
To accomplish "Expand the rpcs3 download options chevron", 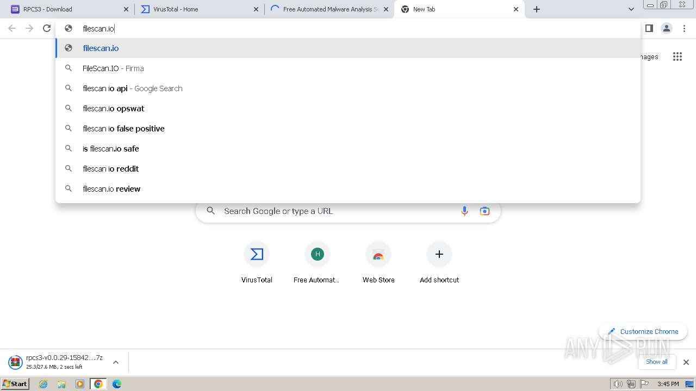I will pyautogui.click(x=116, y=362).
